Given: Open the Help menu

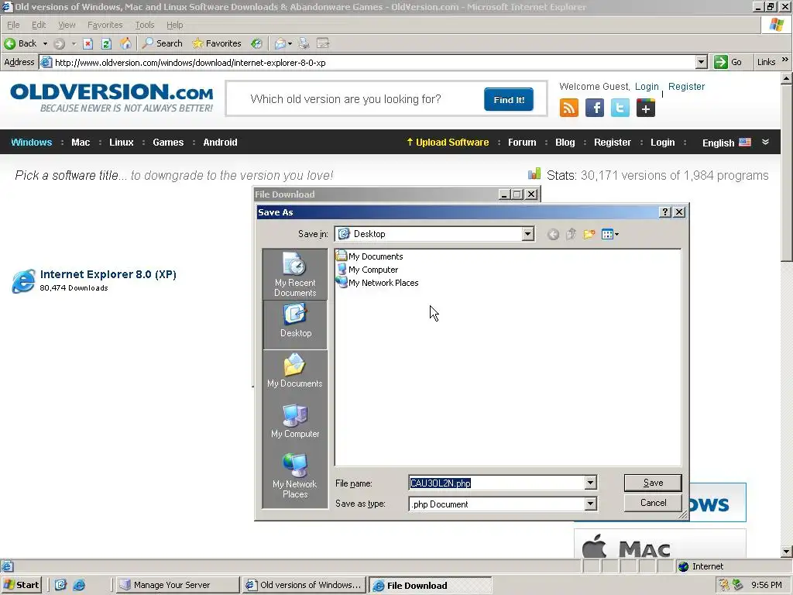Looking at the screenshot, I should click(x=174, y=25).
